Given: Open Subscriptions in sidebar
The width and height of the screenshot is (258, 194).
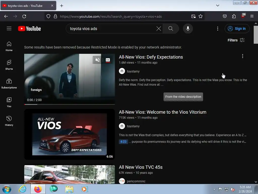Looking at the screenshot, I should 9,84.
